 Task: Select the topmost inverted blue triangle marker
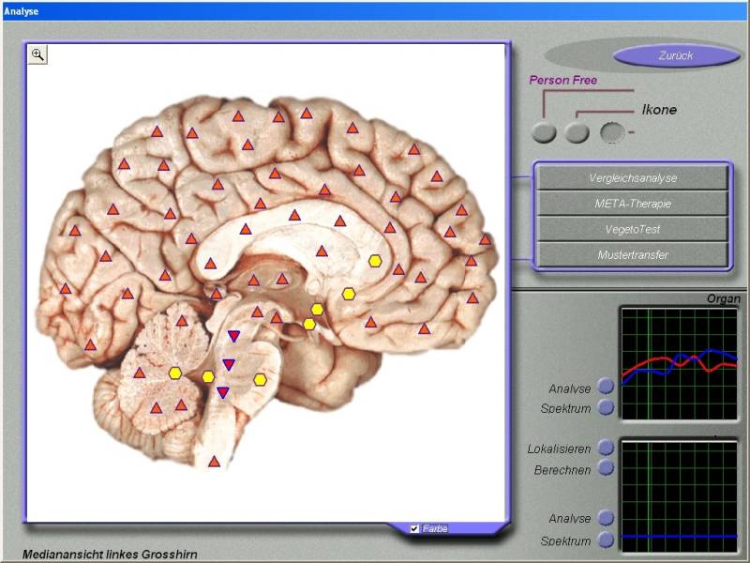[x=233, y=336]
